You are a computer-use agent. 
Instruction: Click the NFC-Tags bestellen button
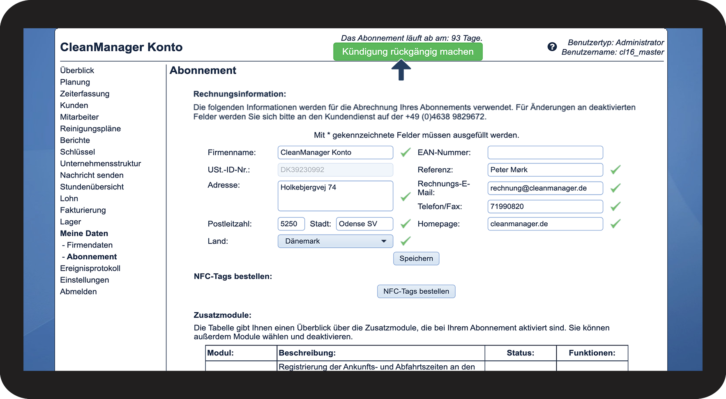[416, 291]
